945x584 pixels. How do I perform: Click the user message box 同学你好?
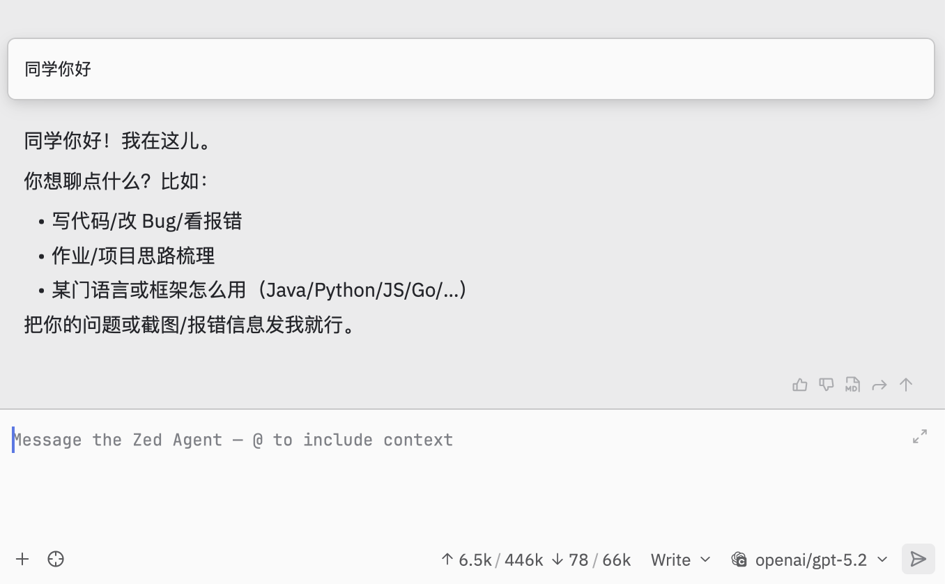470,69
